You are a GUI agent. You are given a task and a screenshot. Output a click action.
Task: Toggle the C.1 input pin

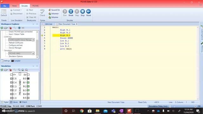(x=11, y=94)
